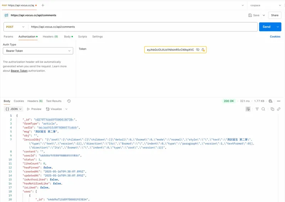The image size is (285, 202).
Task: Expand the Send button arrow options
Action: coord(278,27)
